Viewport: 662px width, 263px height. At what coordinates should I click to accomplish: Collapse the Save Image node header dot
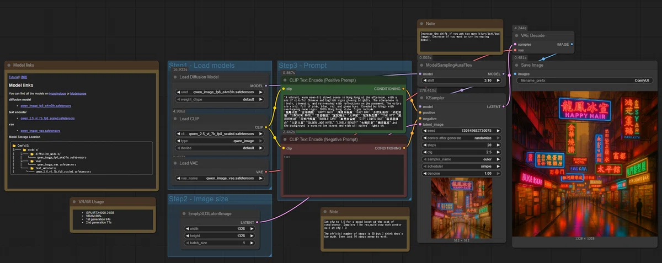click(517, 65)
